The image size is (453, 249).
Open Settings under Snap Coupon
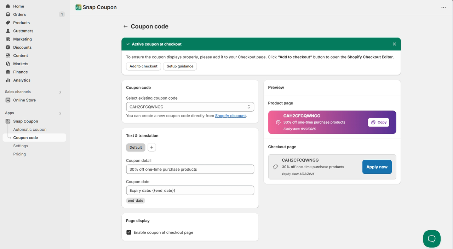[21, 146]
